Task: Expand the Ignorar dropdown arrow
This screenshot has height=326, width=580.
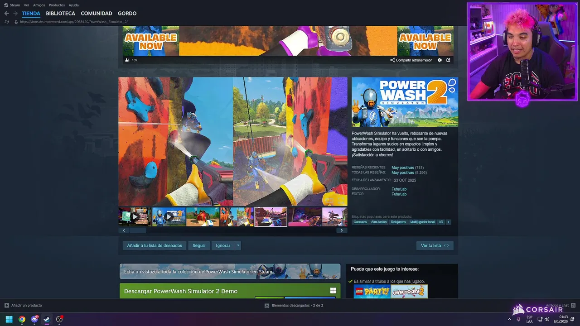Action: [x=238, y=245]
